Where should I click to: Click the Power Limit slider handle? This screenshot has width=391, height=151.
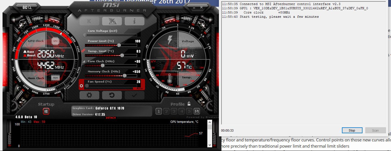click(119, 45)
